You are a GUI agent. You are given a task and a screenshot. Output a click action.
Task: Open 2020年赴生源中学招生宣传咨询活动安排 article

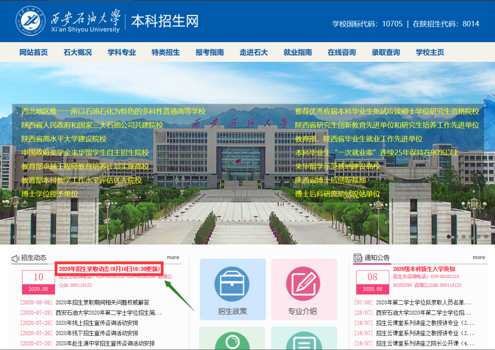pos(105,343)
